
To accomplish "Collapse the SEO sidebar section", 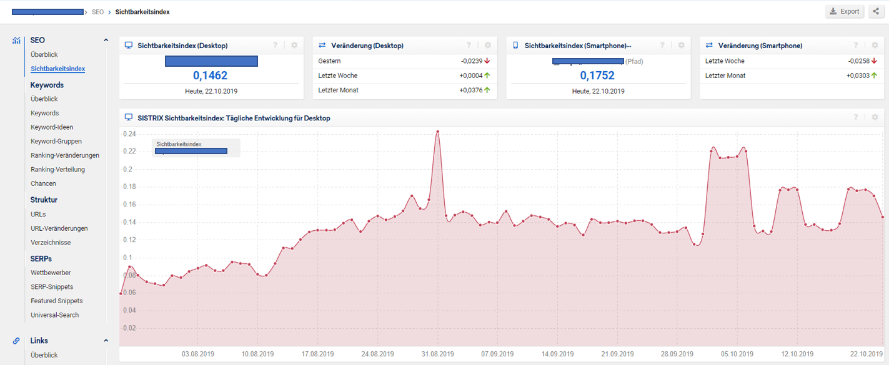I will coord(106,41).
